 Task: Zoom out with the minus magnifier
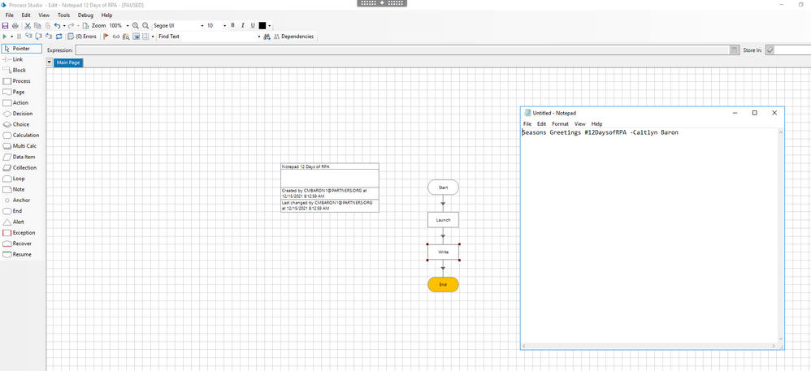(145, 25)
